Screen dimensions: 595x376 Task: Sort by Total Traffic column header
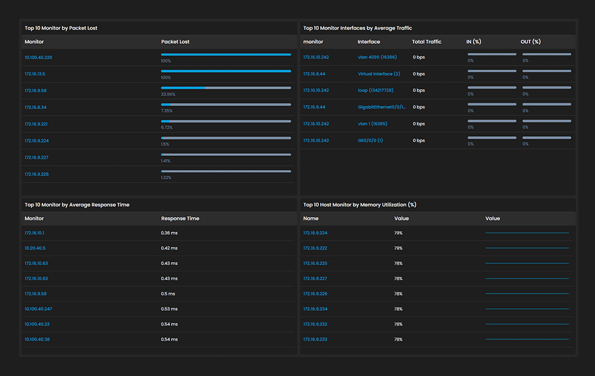coord(426,42)
